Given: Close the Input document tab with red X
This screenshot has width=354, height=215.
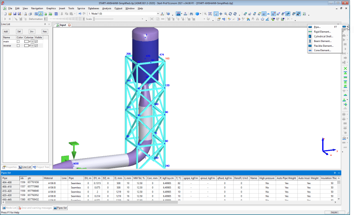Looking at the screenshot, I should (x=69, y=25).
